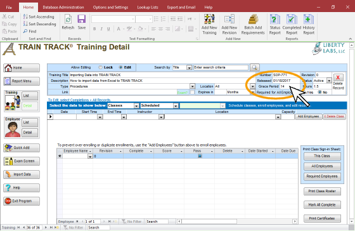
Task: Open the File menu
Action: click(x=9, y=7)
